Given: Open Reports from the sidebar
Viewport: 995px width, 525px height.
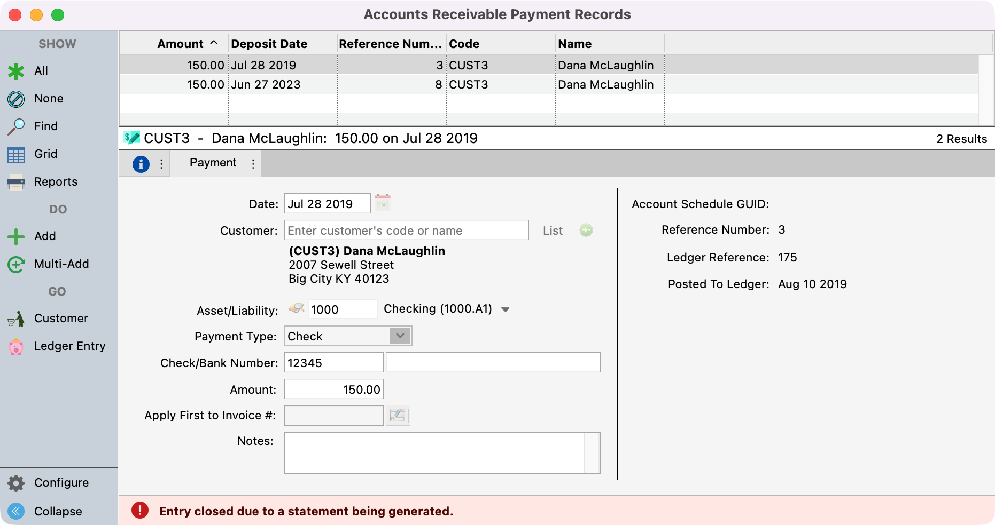Looking at the screenshot, I should tap(56, 182).
